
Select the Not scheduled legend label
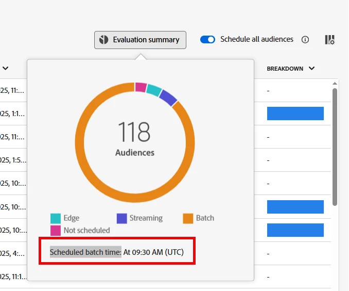(x=87, y=230)
